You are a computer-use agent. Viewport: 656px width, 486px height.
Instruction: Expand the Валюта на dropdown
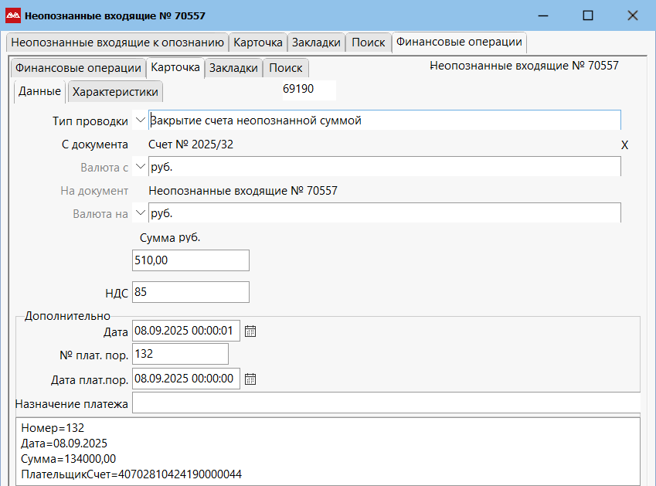pyautogui.click(x=140, y=213)
